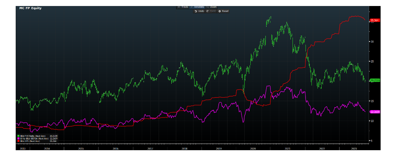Click the Undo arrow icon
Viewport: 403px width, 158px height.
tap(196, 11)
